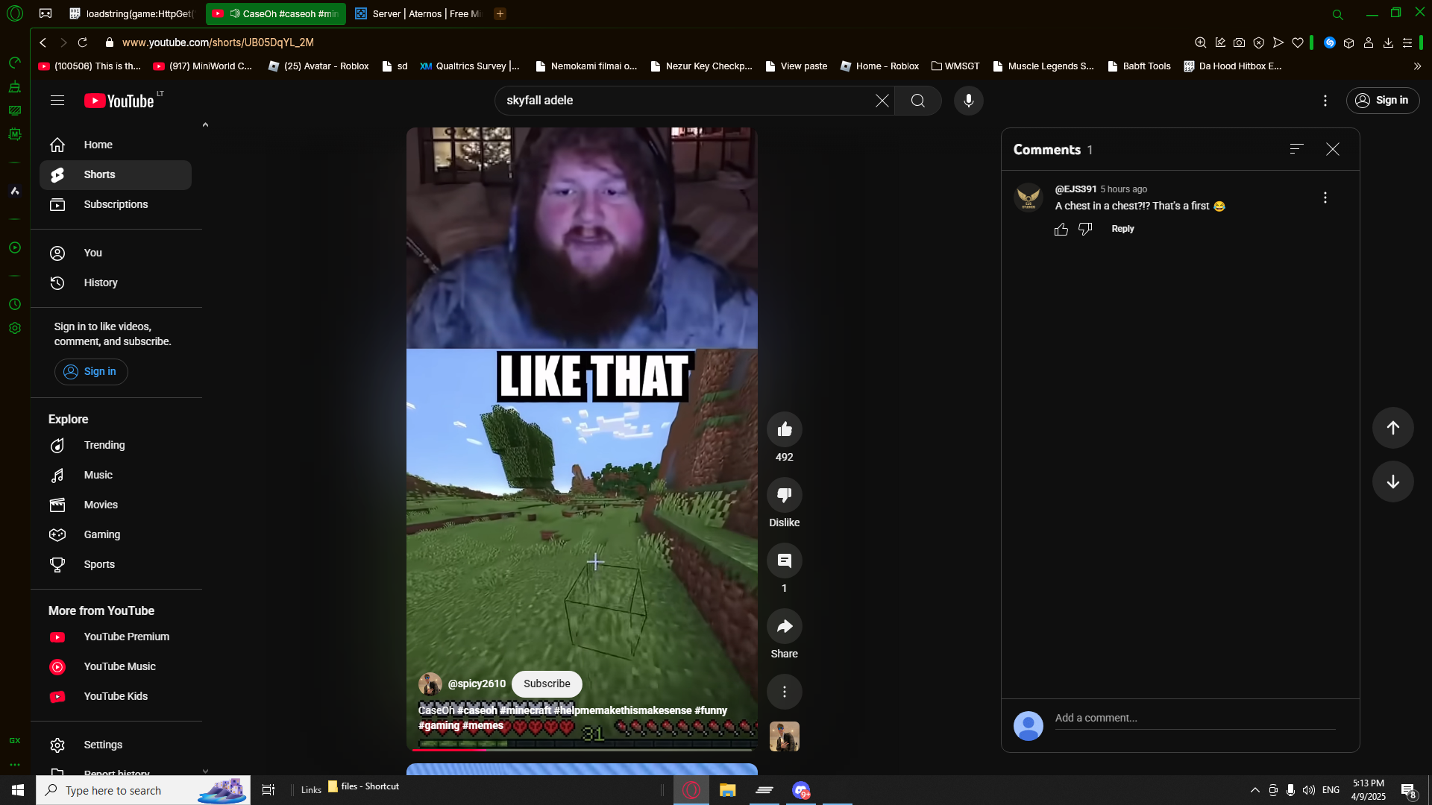Click the Windows taskbar search box
Image resolution: width=1432 pixels, height=805 pixels.
(x=143, y=790)
